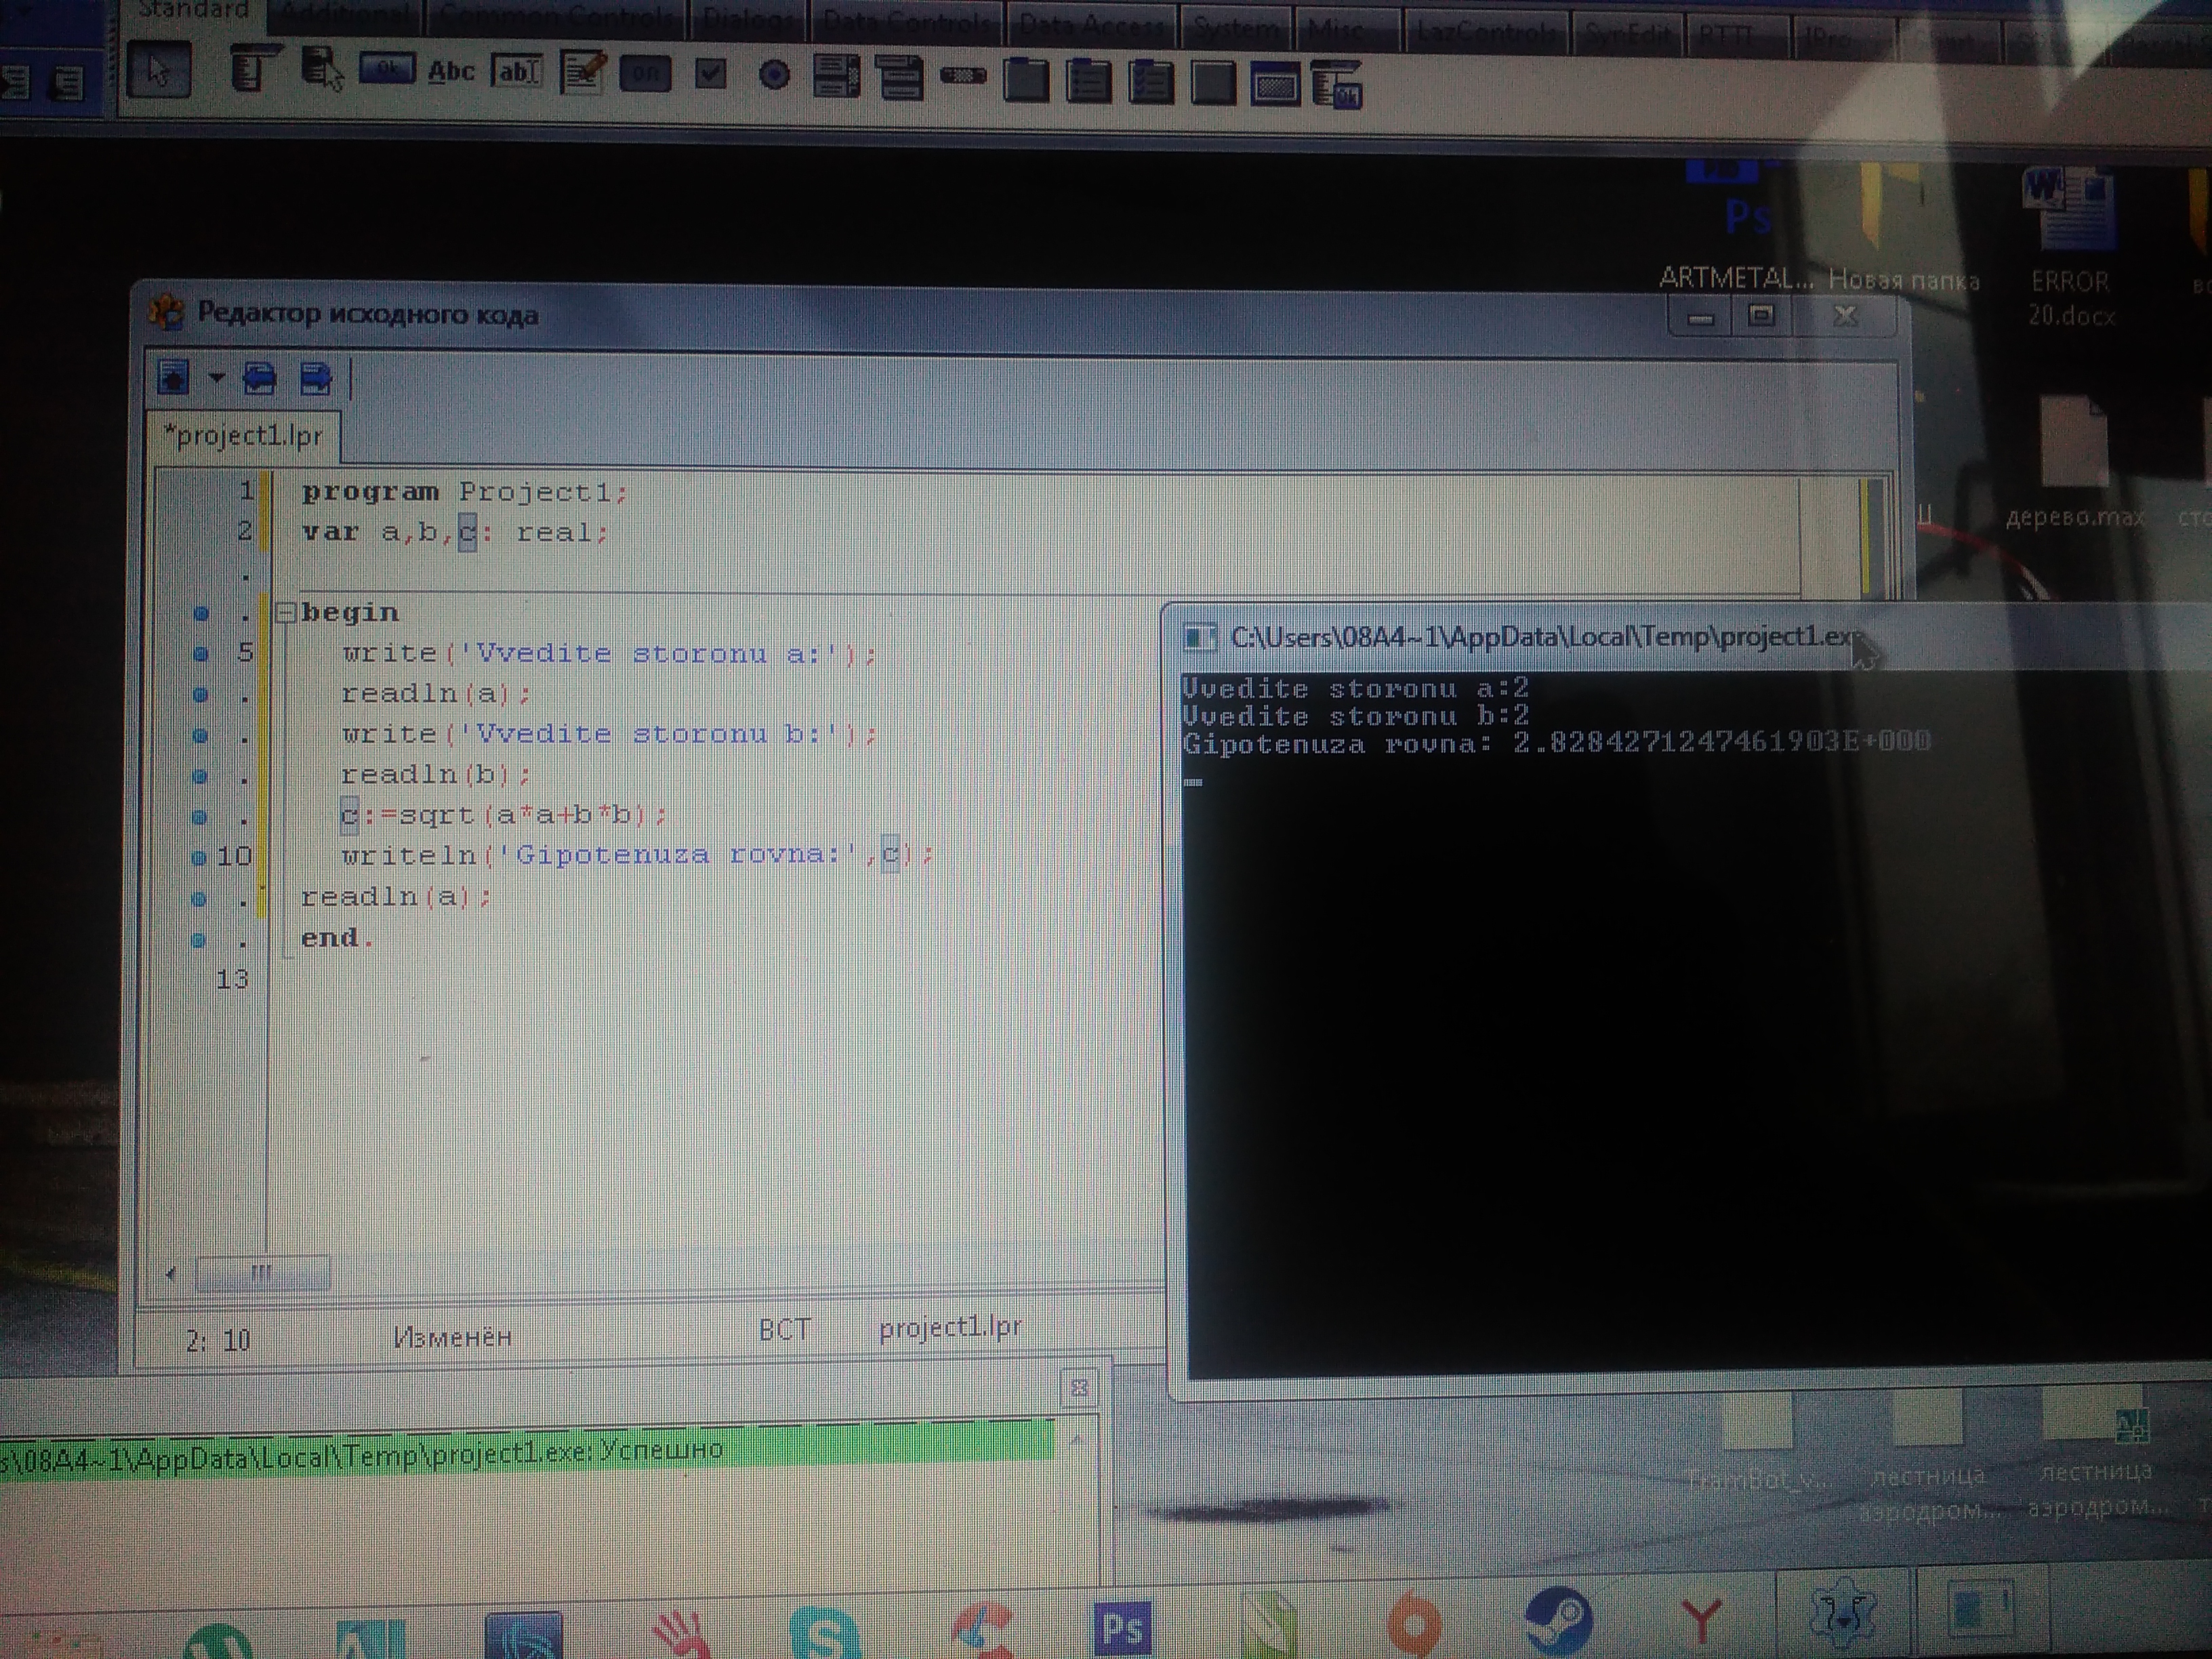2212x1659 pixels.
Task: Close the messages panel with the X button
Action: 1079,1388
